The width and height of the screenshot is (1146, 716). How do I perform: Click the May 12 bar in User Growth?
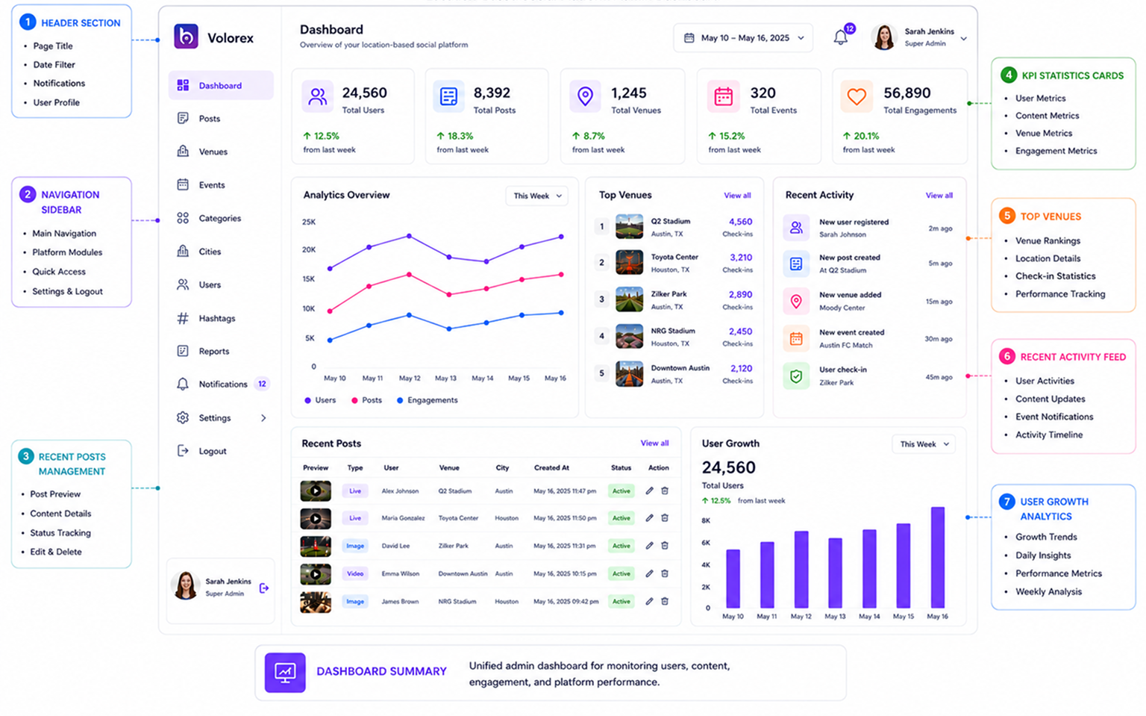801,570
